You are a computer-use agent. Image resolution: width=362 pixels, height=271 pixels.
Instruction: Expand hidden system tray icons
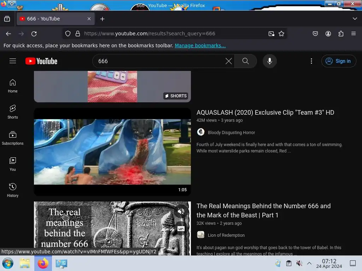[309, 263]
